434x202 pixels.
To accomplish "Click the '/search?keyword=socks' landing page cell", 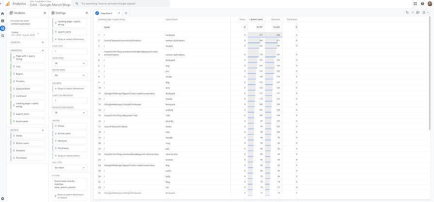I will [x=115, y=126].
